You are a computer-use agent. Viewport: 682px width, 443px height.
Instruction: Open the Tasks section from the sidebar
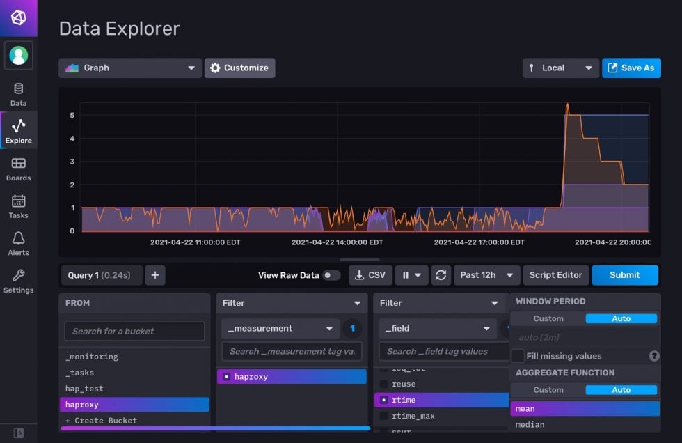tap(18, 207)
